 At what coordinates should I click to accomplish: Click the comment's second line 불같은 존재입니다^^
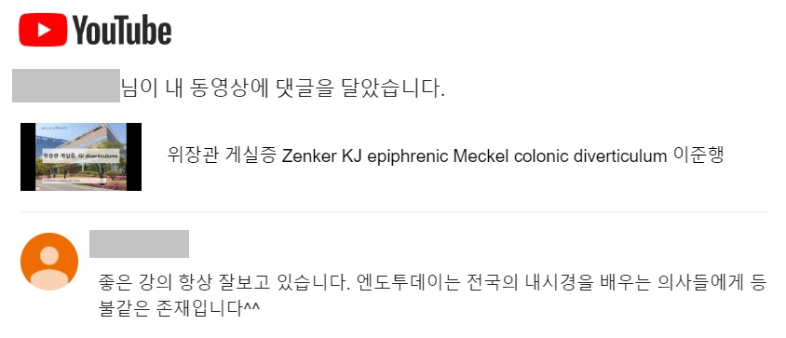179,307
